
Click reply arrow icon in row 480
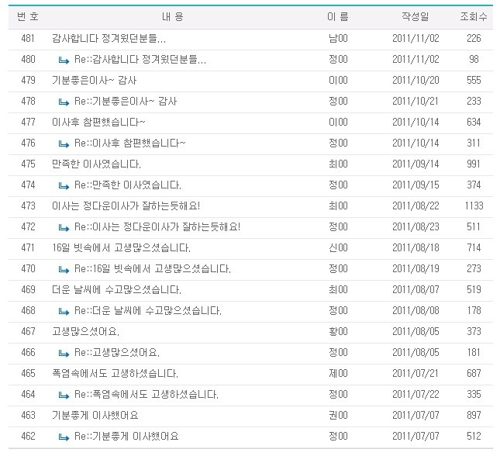pos(64,60)
